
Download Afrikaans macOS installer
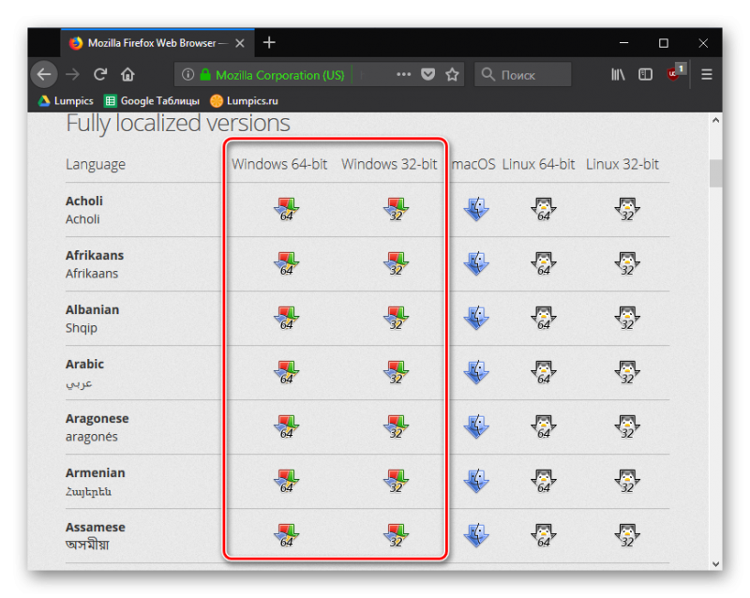coord(476,263)
